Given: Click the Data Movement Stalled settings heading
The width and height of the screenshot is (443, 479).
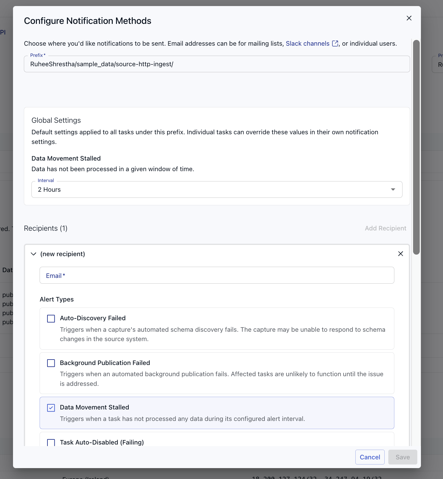Looking at the screenshot, I should pos(66,158).
